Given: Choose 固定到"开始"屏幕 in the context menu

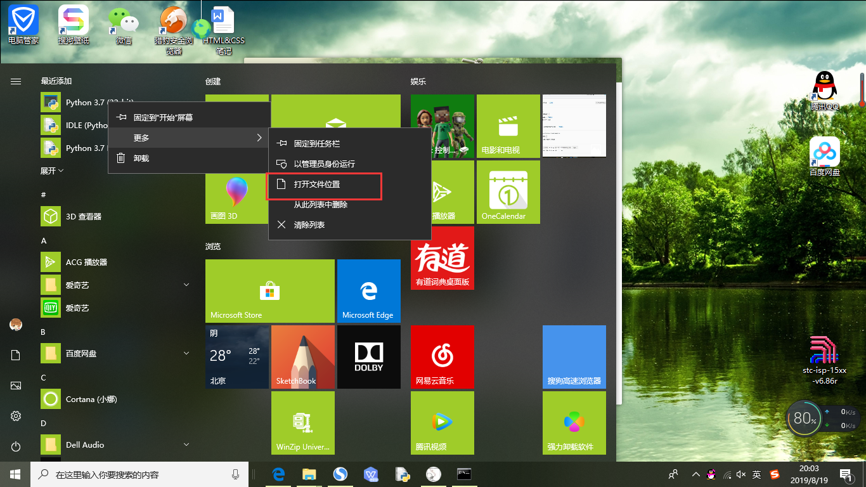Looking at the screenshot, I should click(x=190, y=117).
